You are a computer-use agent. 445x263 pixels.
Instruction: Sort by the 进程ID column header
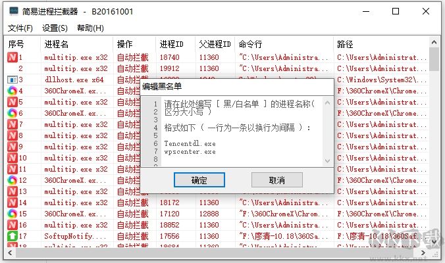coord(175,44)
